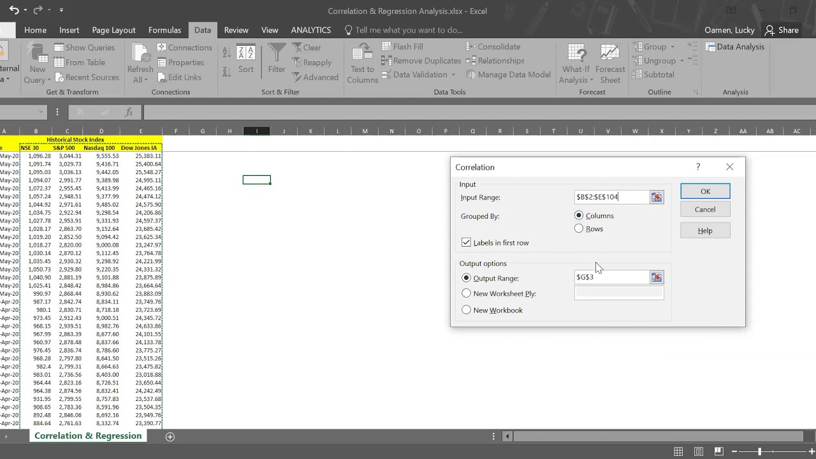Click the Tell me what you want box
This screenshot has width=816, height=459.
point(404,30)
